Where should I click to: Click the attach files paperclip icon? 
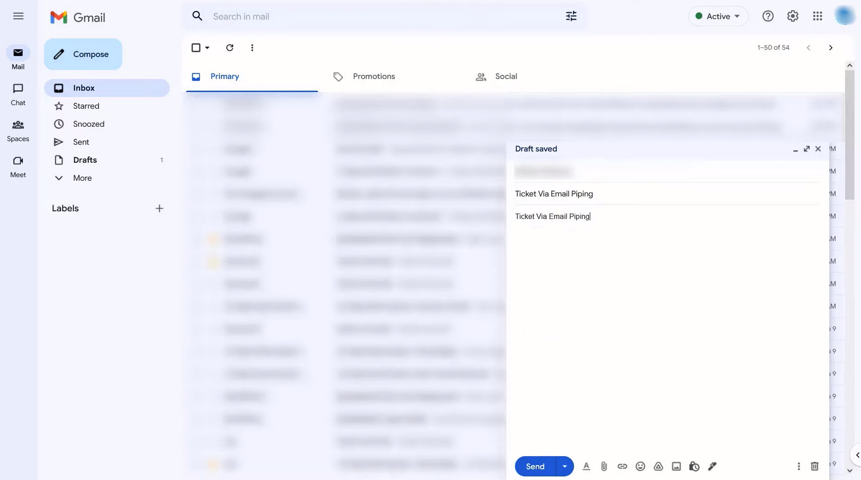tap(604, 466)
